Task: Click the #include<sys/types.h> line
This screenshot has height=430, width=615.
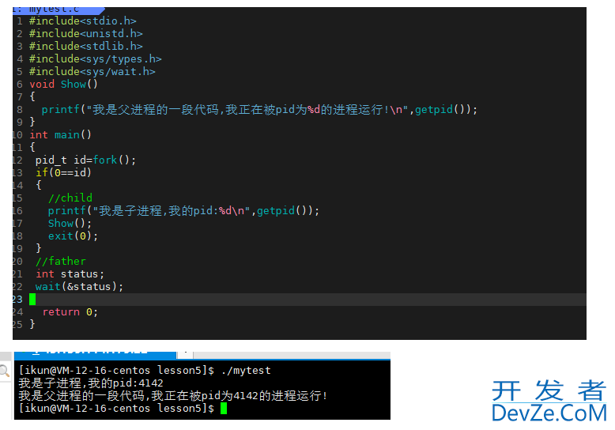Action: click(96, 58)
